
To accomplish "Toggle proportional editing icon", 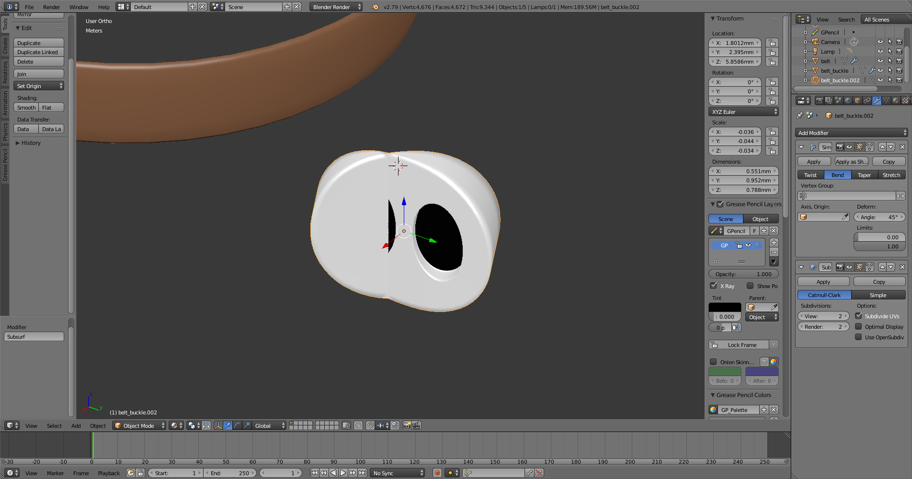I will click(x=358, y=425).
